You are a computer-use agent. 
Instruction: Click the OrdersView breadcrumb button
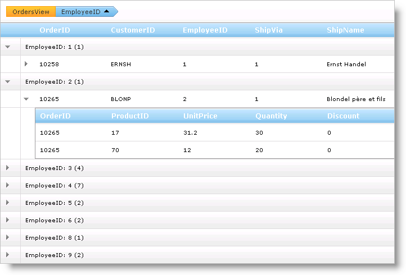[30, 12]
